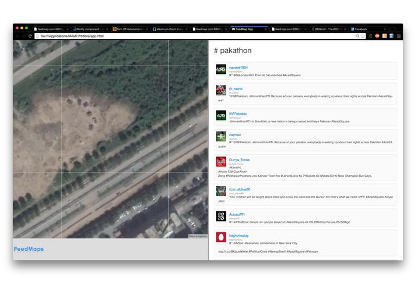Click AbbasiPTI's black avatar image
This screenshot has height=295, width=416.
click(221, 216)
